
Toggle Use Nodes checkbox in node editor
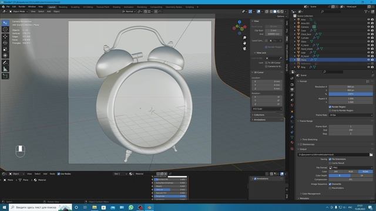59,174
